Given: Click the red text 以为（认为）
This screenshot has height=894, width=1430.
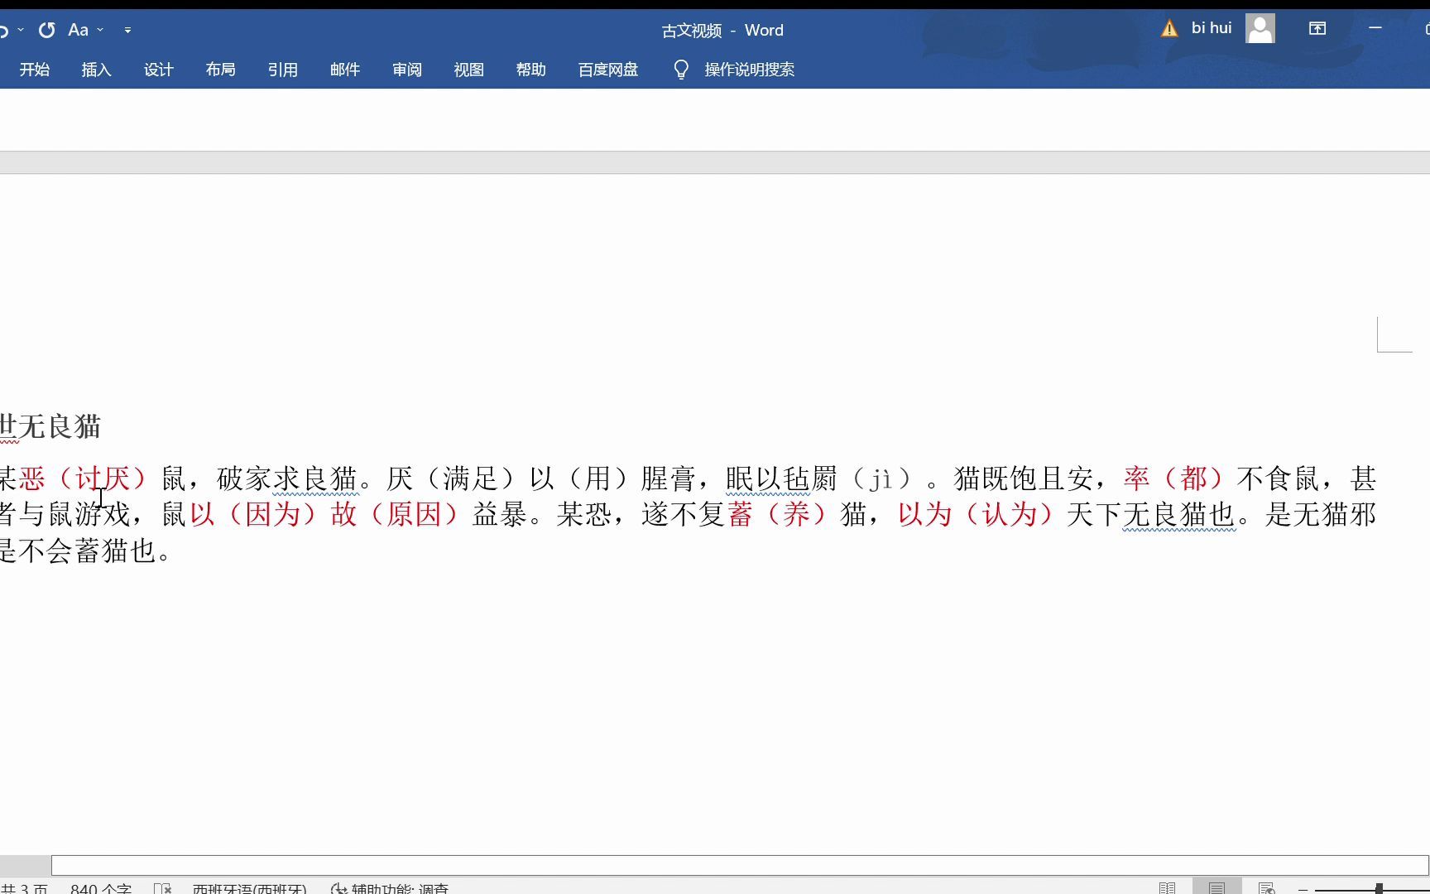Looking at the screenshot, I should tap(977, 515).
